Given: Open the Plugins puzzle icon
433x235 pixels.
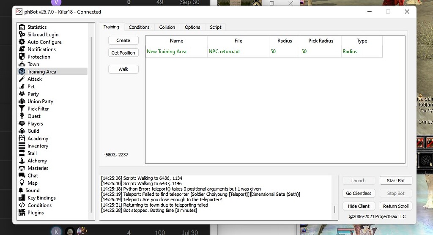Looking at the screenshot, I should coord(22,213).
